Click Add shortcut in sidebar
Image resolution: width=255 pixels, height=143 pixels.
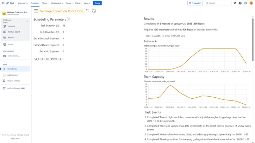pyautogui.click(x=13, y=75)
